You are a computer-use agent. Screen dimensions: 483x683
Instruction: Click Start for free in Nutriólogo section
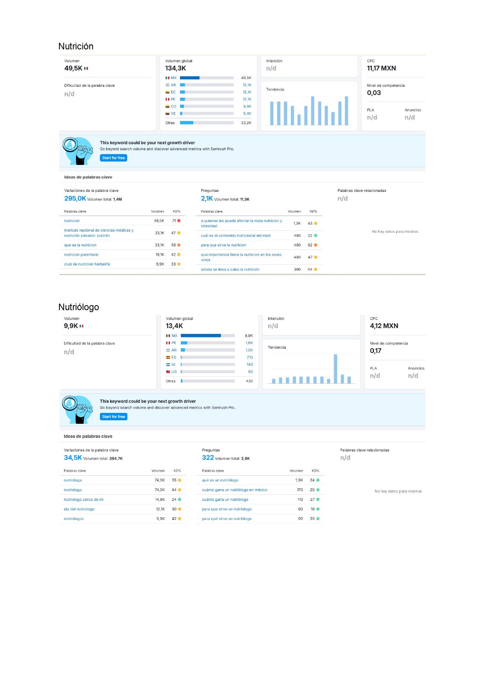(x=114, y=417)
